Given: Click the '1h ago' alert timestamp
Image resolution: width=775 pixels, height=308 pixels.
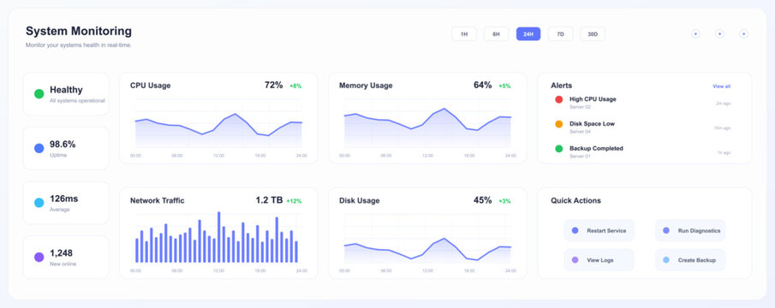Looking at the screenshot, I should coord(724,152).
